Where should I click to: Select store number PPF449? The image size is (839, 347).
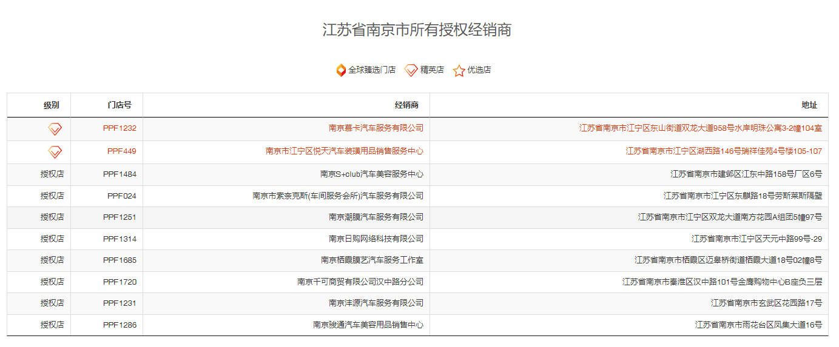[122, 151]
